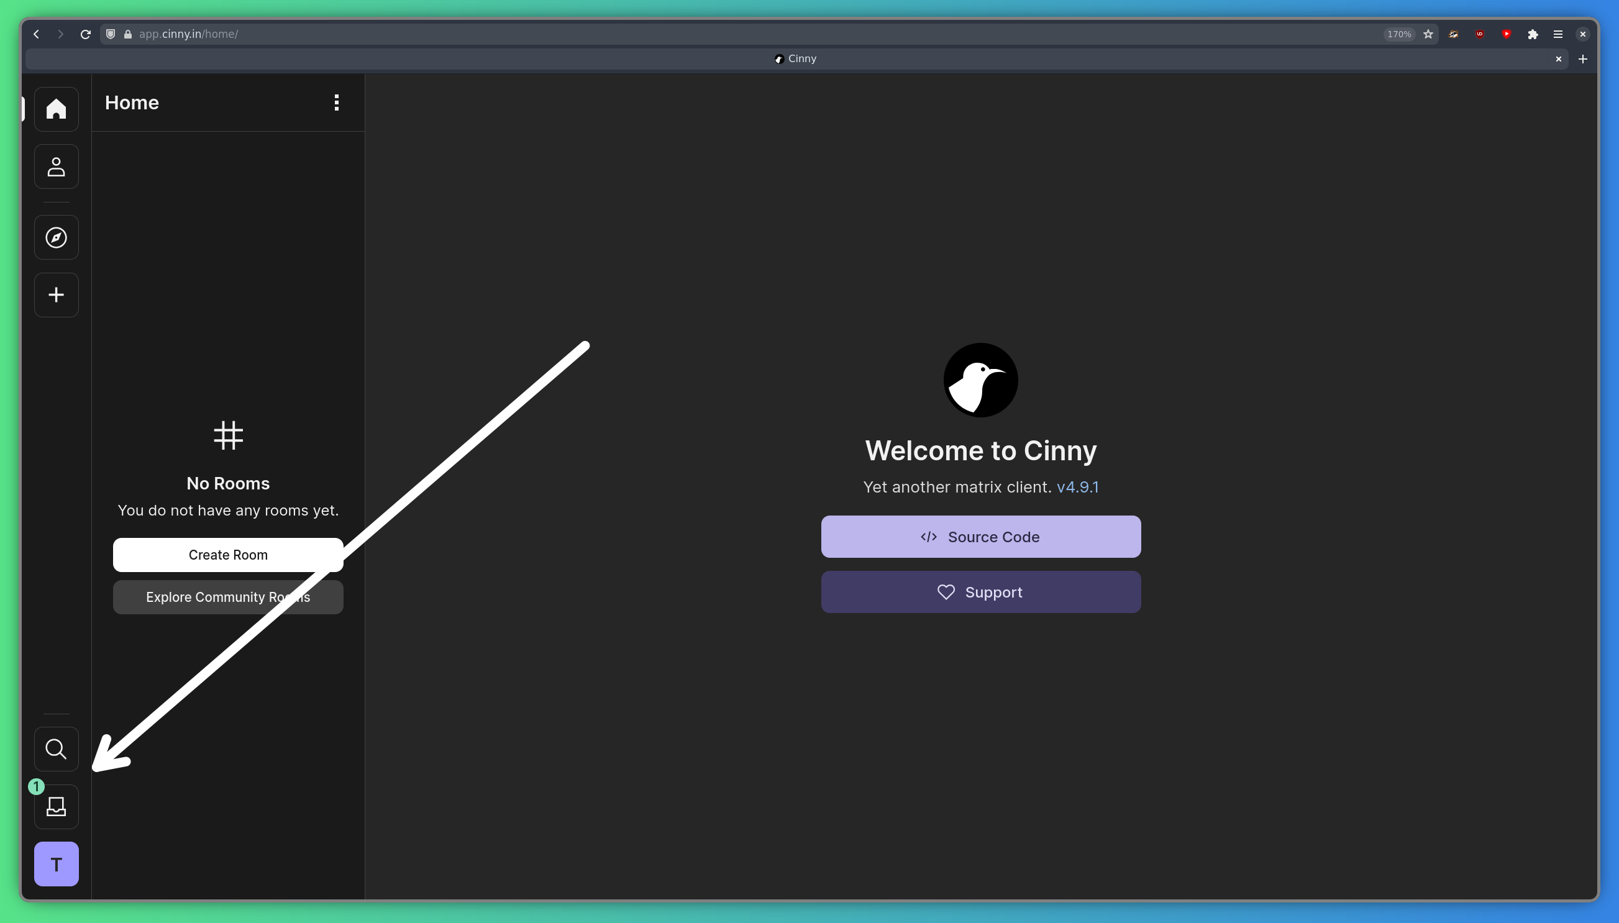Open the browser hamburger menu
Image resolution: width=1619 pixels, height=923 pixels.
[x=1558, y=34]
